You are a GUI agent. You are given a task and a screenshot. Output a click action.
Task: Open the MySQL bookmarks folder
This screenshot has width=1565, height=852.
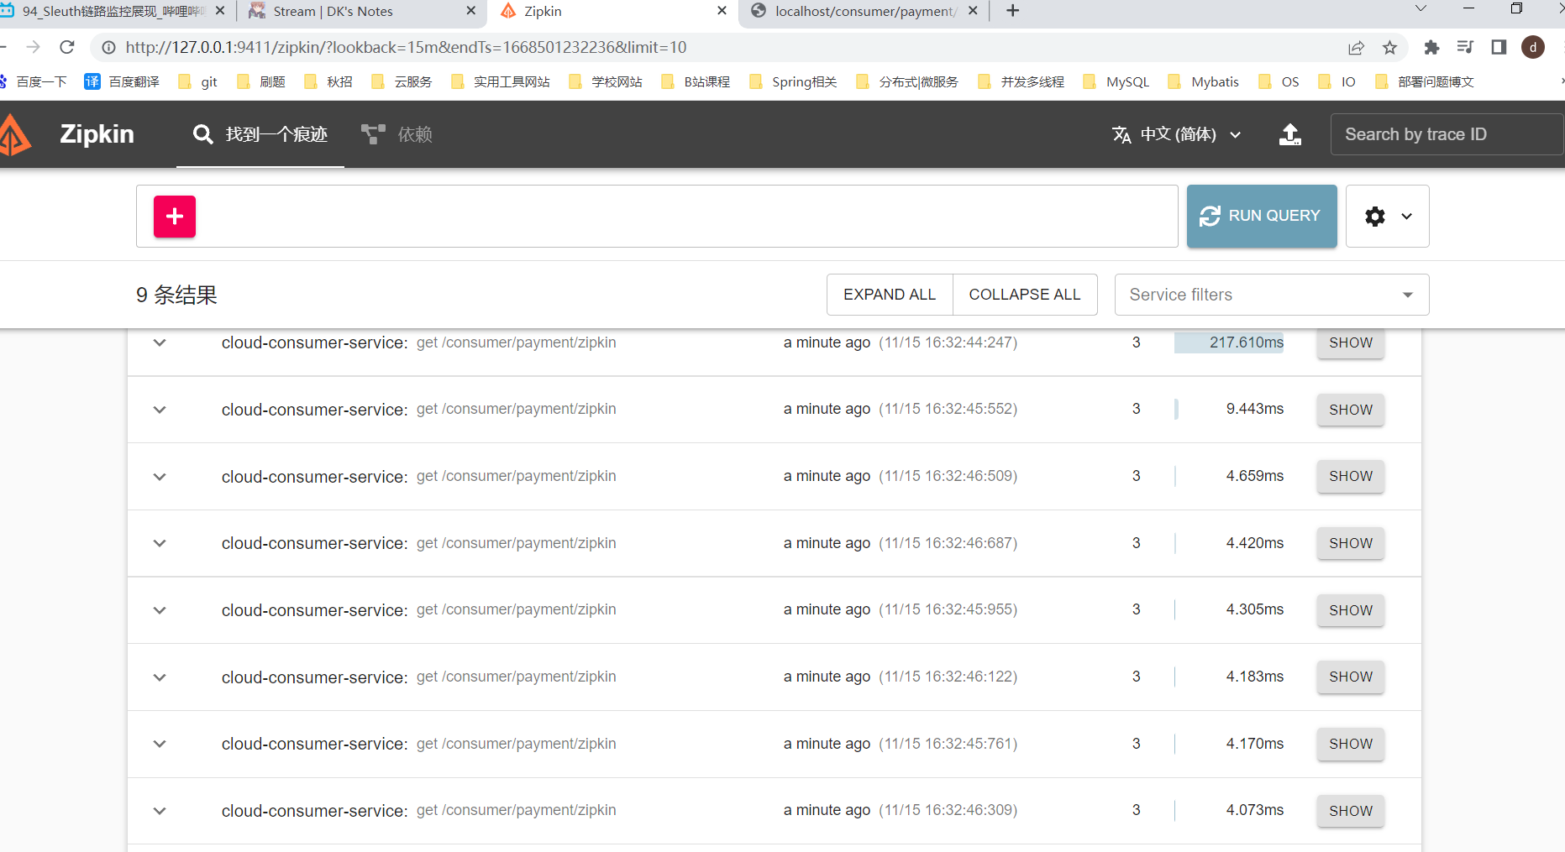pos(1116,81)
